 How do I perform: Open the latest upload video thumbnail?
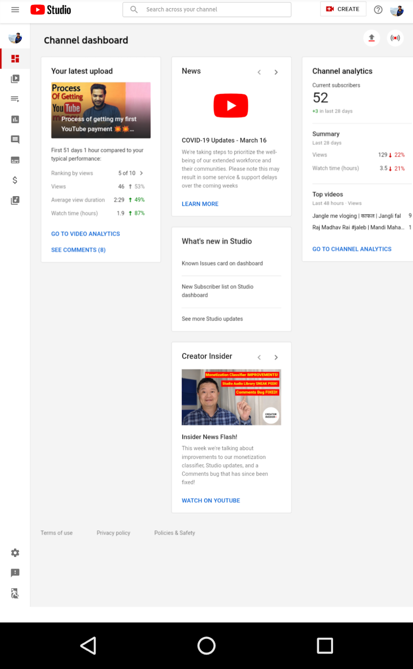pos(101,110)
